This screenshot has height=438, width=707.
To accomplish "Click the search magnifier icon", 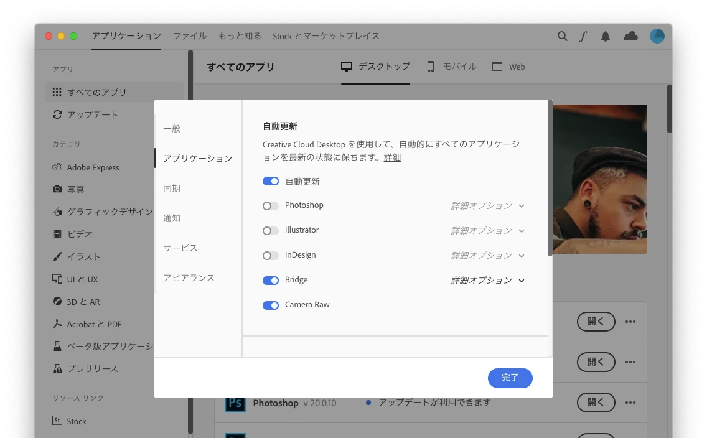I will click(562, 36).
